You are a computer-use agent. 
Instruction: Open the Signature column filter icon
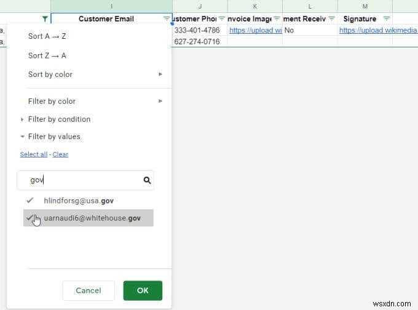[387, 18]
